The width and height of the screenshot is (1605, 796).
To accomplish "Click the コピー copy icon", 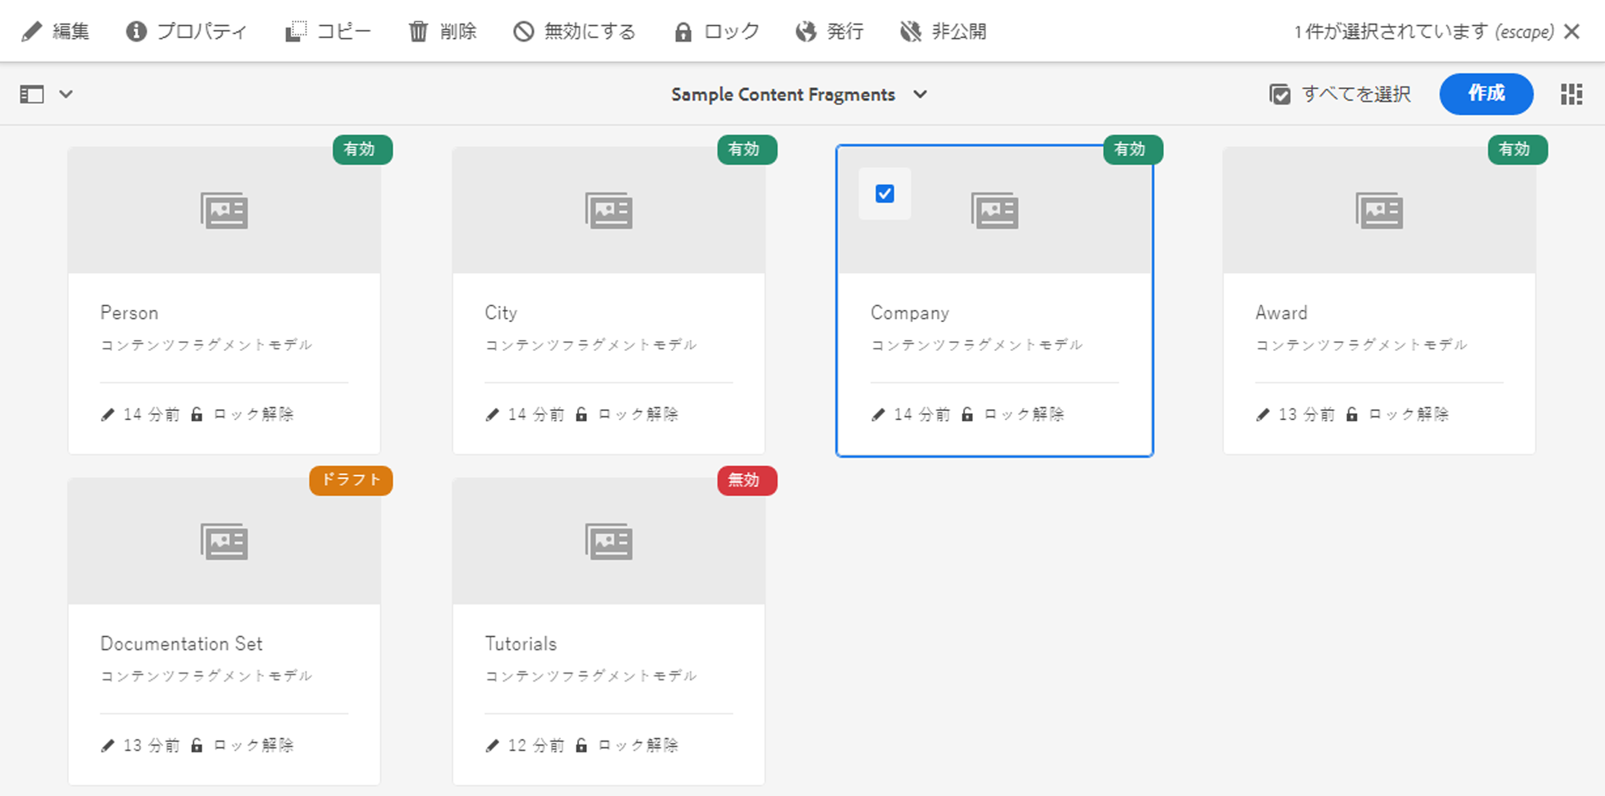I will click(x=296, y=31).
